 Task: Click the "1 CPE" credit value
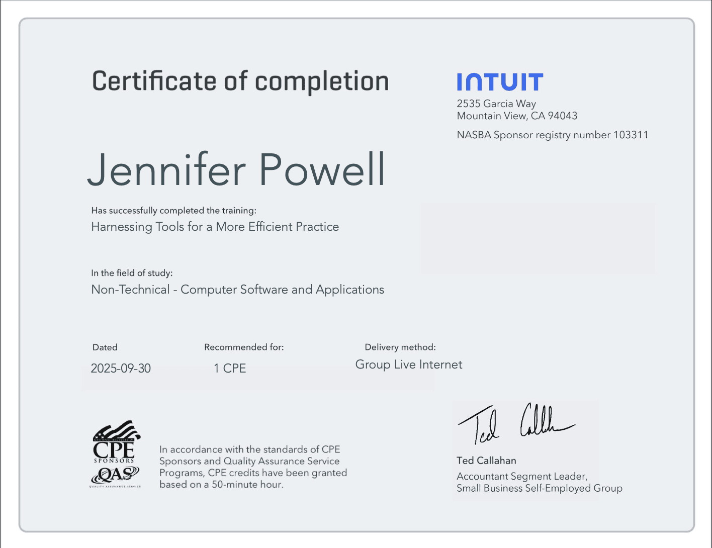coord(230,369)
